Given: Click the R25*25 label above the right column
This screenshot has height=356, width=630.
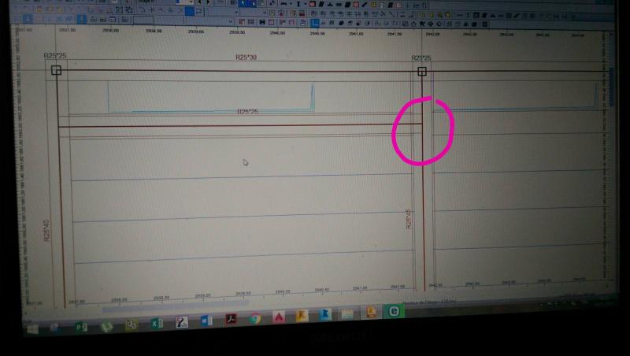Looking at the screenshot, I should 421,57.
